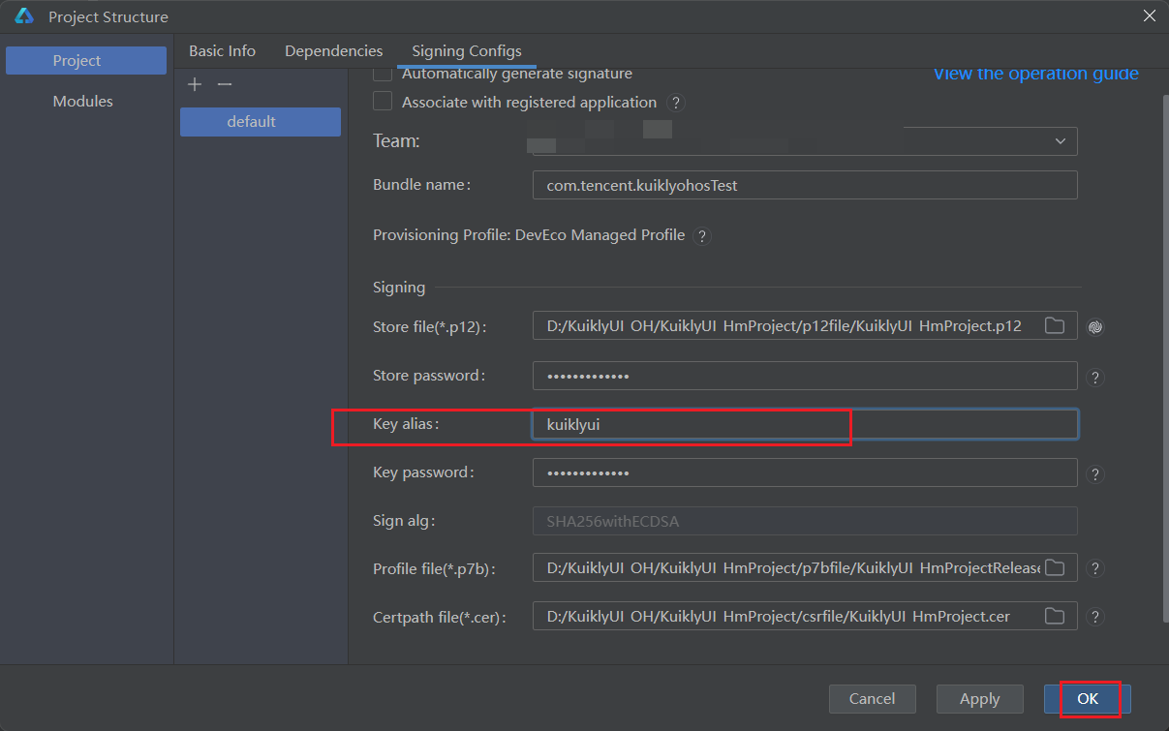The image size is (1169, 731).
Task: Open help icon for Profile file
Action: coord(1095,568)
